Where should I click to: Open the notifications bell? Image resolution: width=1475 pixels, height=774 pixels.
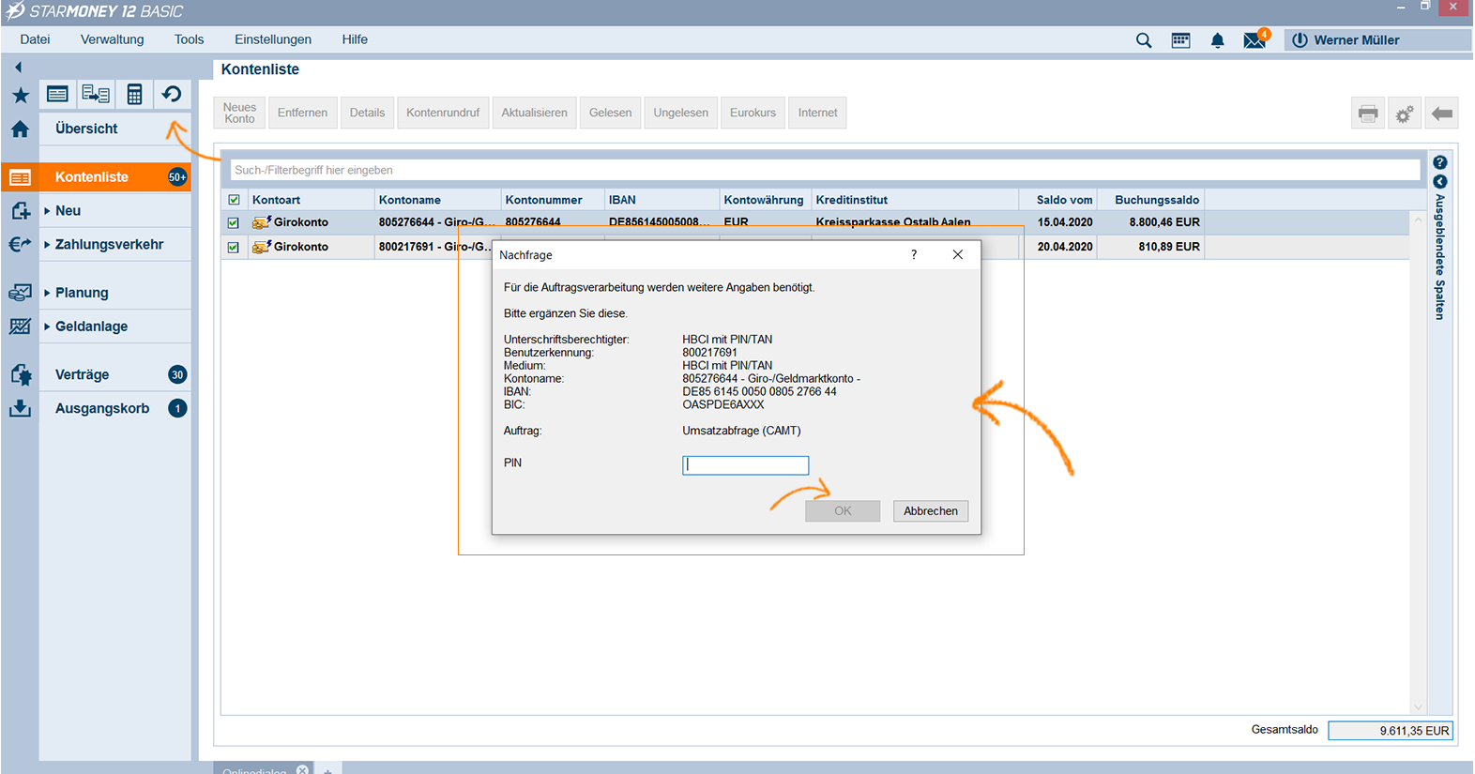click(1217, 40)
